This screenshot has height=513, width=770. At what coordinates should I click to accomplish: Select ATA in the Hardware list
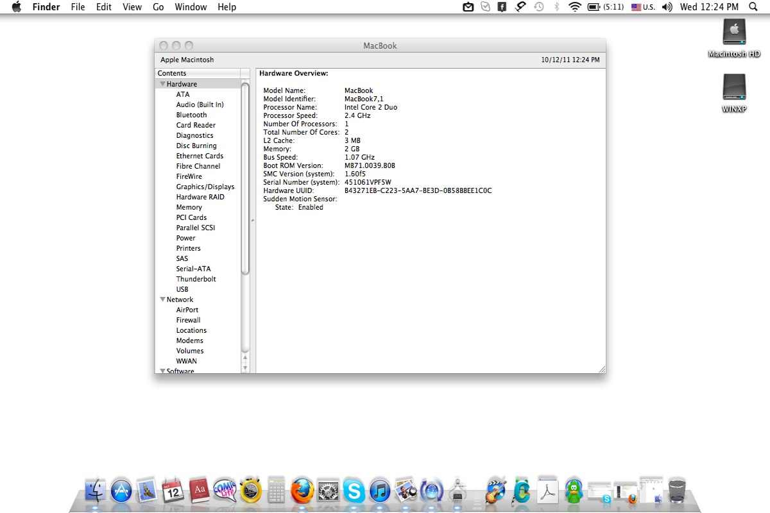point(183,94)
